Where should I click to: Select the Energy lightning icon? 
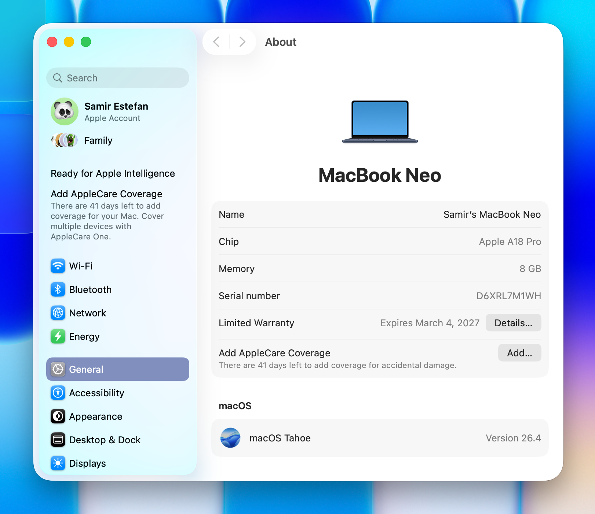coord(58,337)
